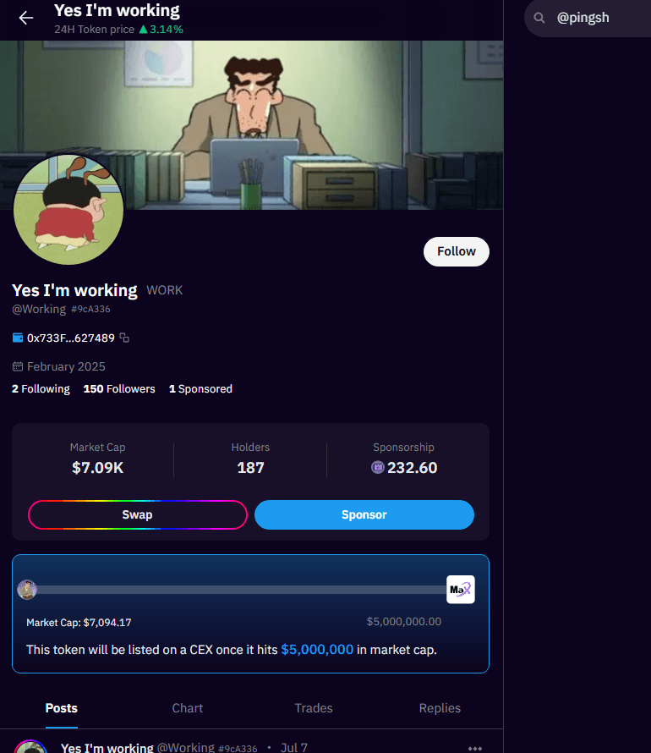Click the blue wallet icon beside address
Image resolution: width=651 pixels, height=753 pixels.
coord(18,338)
